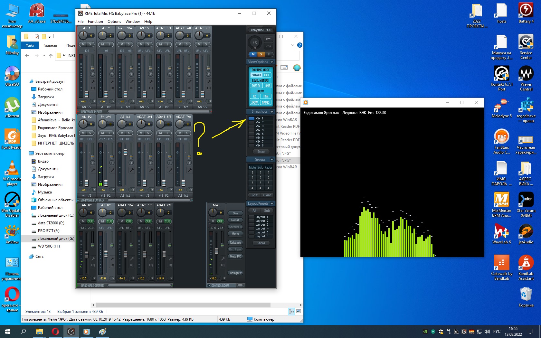Open the Babyface Pro device dropdown

coord(261,30)
